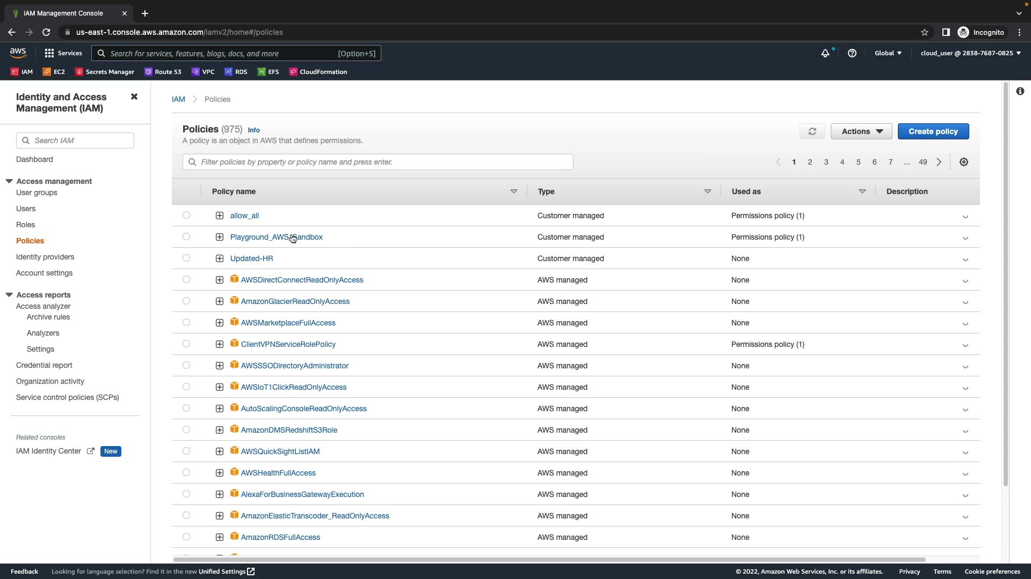Close the IAM navigation sidebar
The width and height of the screenshot is (1031, 579).
point(134,96)
